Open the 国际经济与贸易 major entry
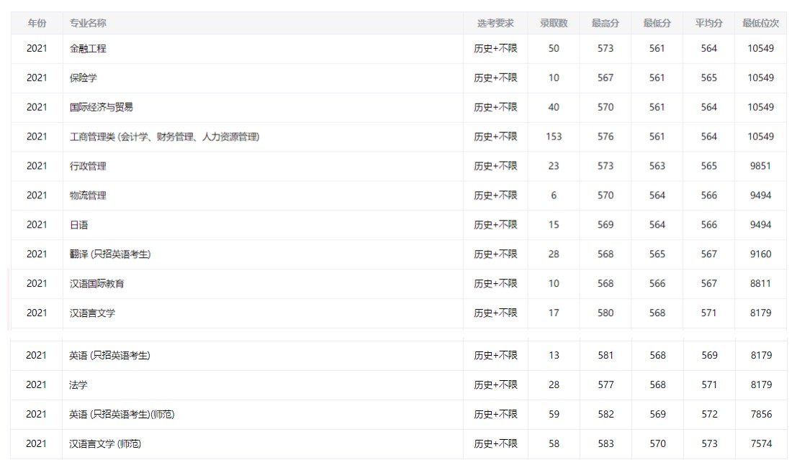This screenshot has height=470, width=797. 102,107
